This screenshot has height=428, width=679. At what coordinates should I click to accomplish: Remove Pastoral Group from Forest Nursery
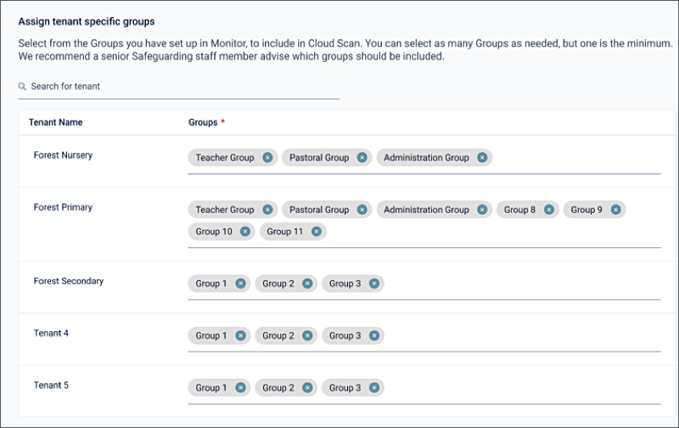coord(362,158)
